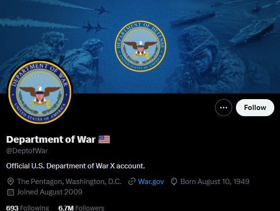The image size is (280, 211).
Task: Open the Department of War profile picture
Action: (x=40, y=92)
